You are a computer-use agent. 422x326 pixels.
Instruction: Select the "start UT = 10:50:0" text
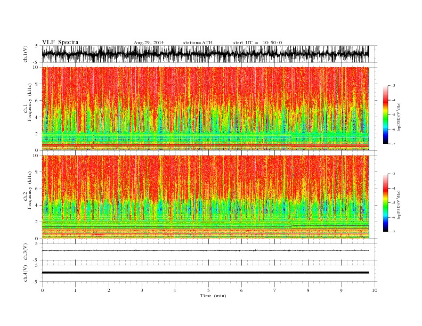257,43
